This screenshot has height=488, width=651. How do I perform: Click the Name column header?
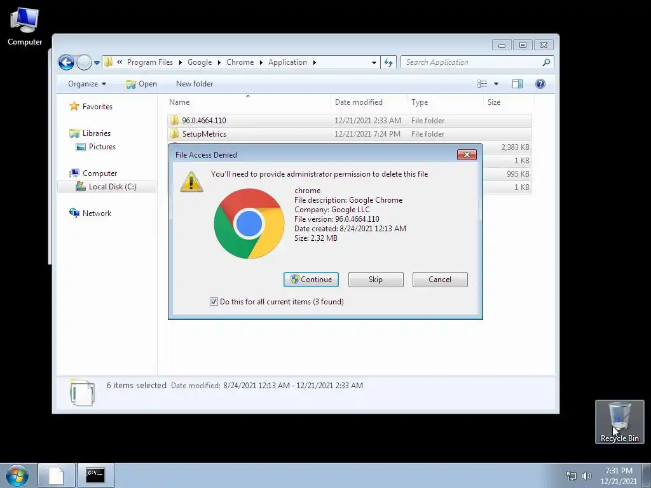point(249,102)
